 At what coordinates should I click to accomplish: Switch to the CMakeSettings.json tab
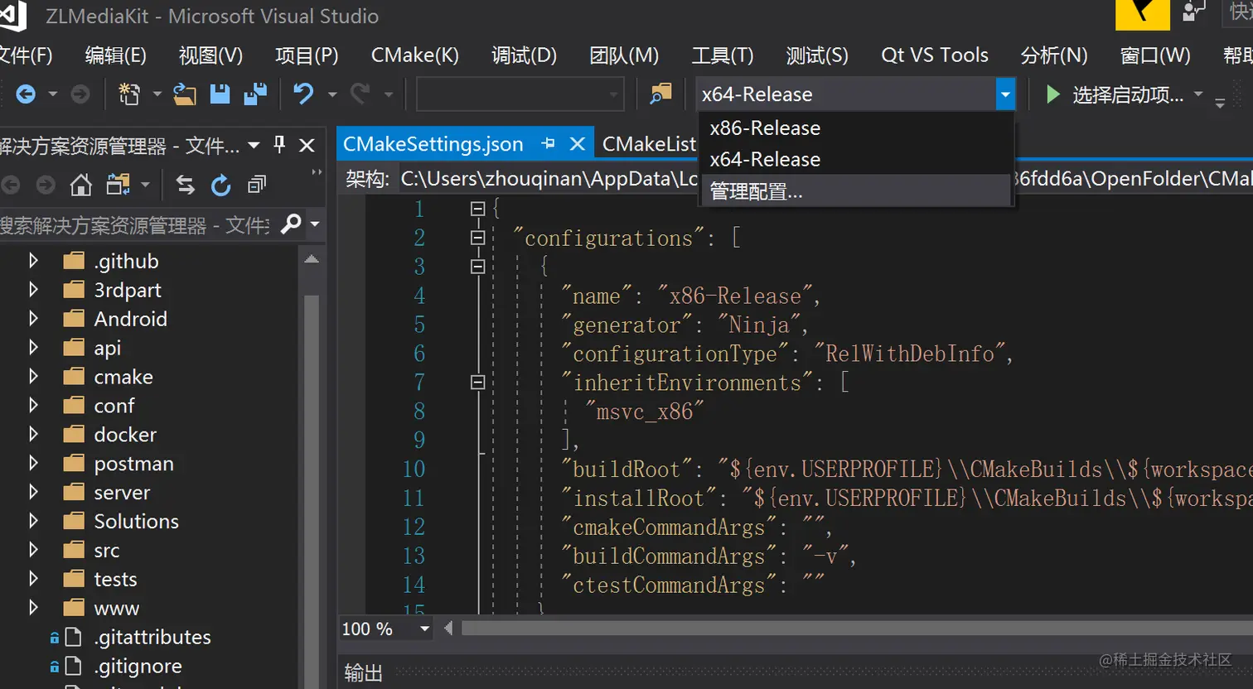433,144
